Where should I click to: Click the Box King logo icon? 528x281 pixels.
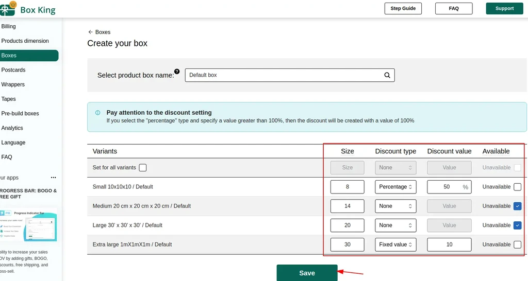(x=8, y=9)
